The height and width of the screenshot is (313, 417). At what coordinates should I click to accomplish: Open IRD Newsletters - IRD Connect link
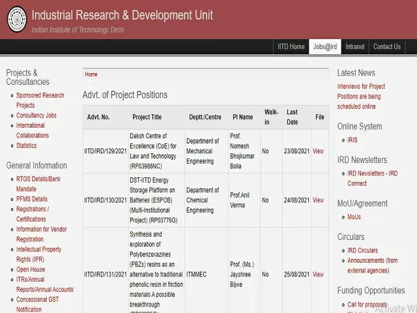pyautogui.click(x=372, y=178)
